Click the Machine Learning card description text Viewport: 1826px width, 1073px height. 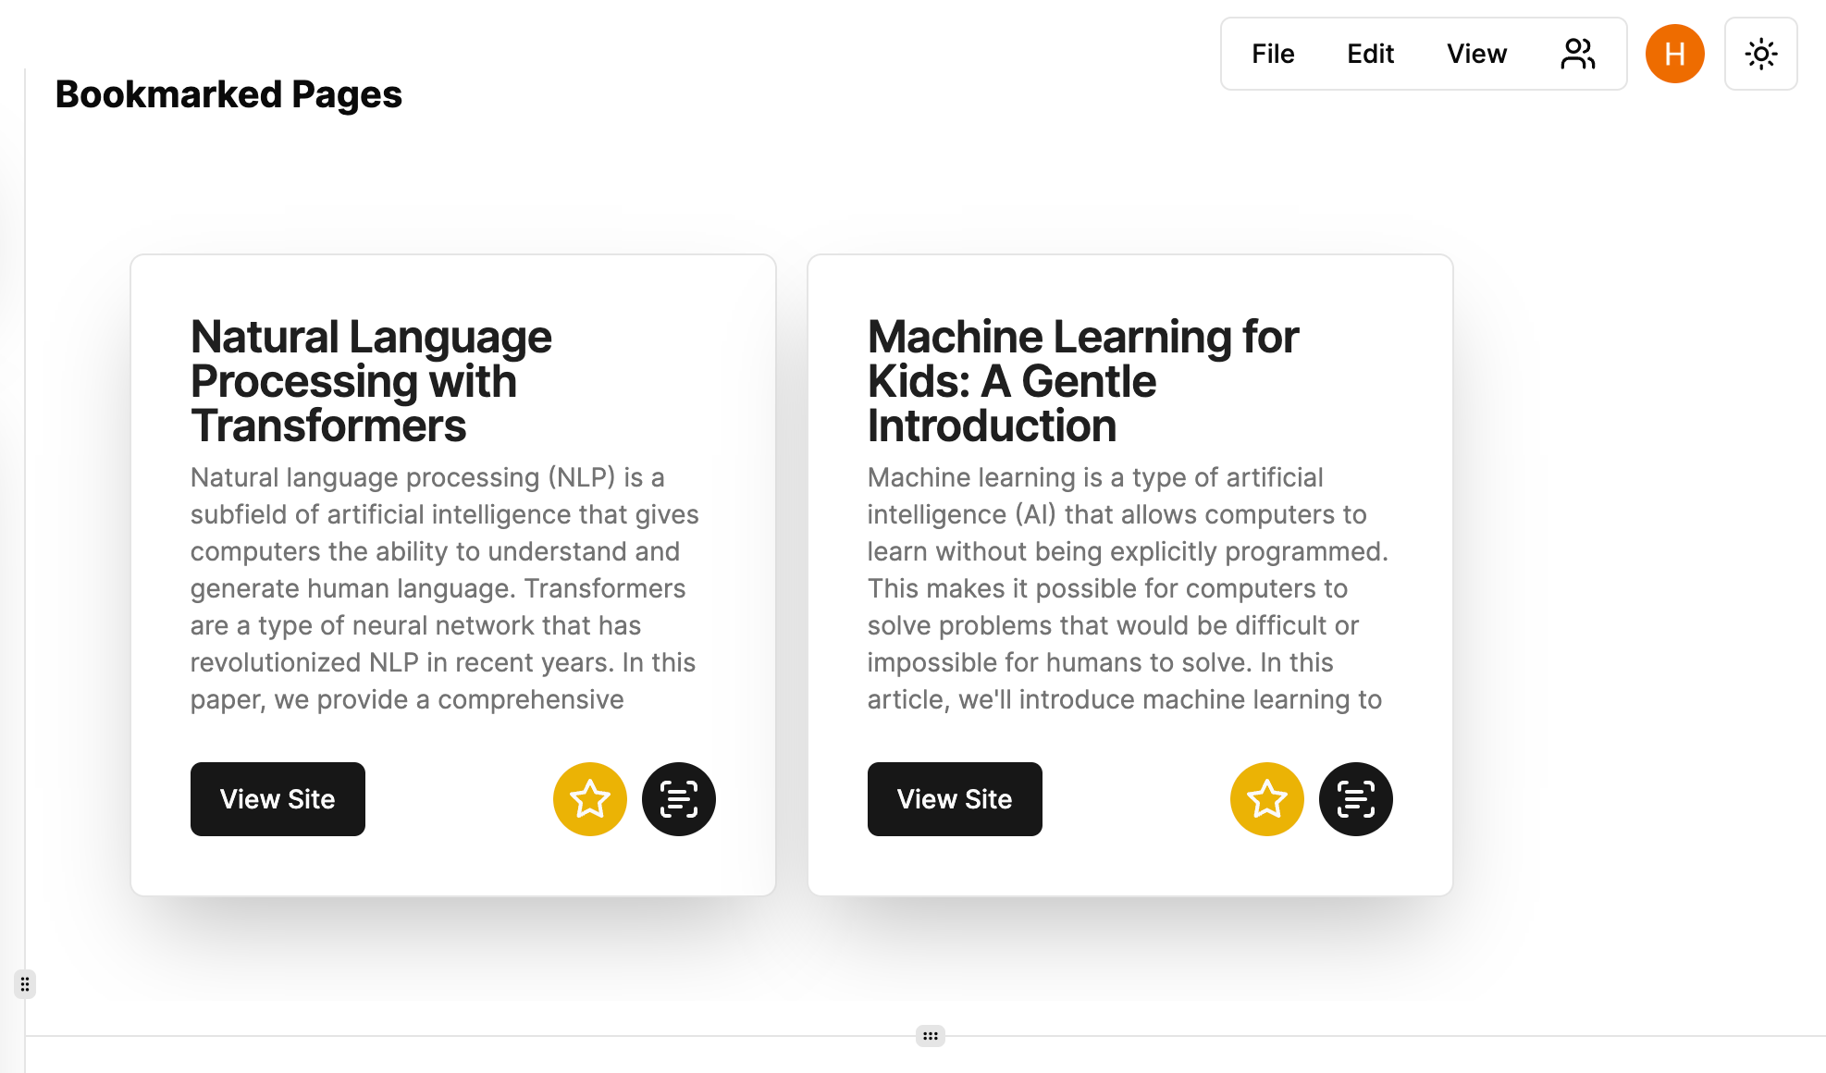click(1128, 588)
